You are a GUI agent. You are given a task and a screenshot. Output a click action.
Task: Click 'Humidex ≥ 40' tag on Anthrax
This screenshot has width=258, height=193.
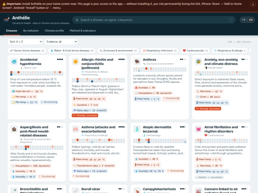[145, 88]
